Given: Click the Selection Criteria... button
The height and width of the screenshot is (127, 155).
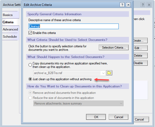Looking at the screenshot, I should point(114,48).
